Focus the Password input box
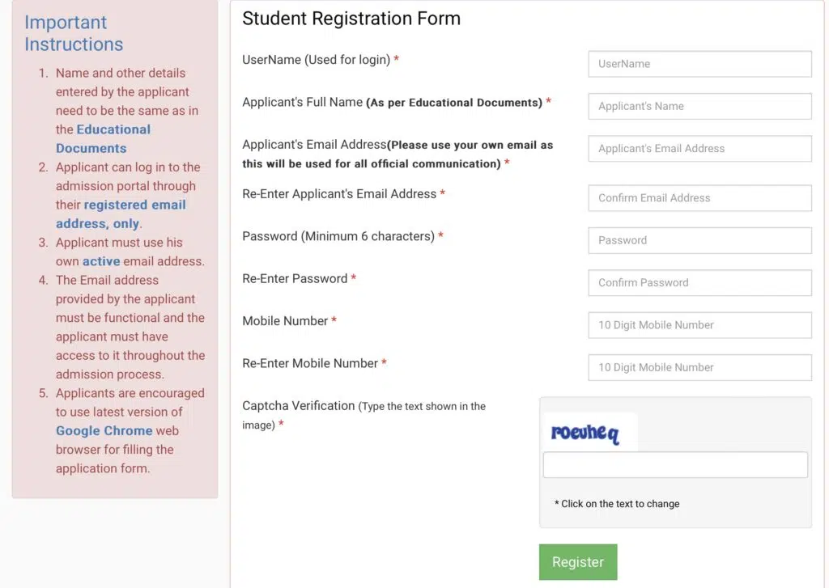Image resolution: width=829 pixels, height=588 pixels. point(699,240)
